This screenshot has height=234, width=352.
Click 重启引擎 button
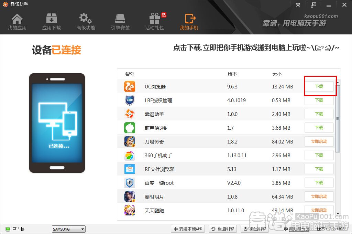click(223, 229)
